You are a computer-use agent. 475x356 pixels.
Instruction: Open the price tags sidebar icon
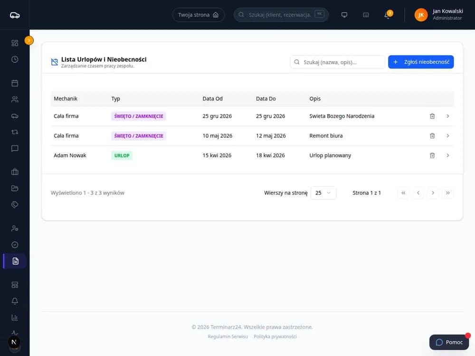click(x=15, y=205)
